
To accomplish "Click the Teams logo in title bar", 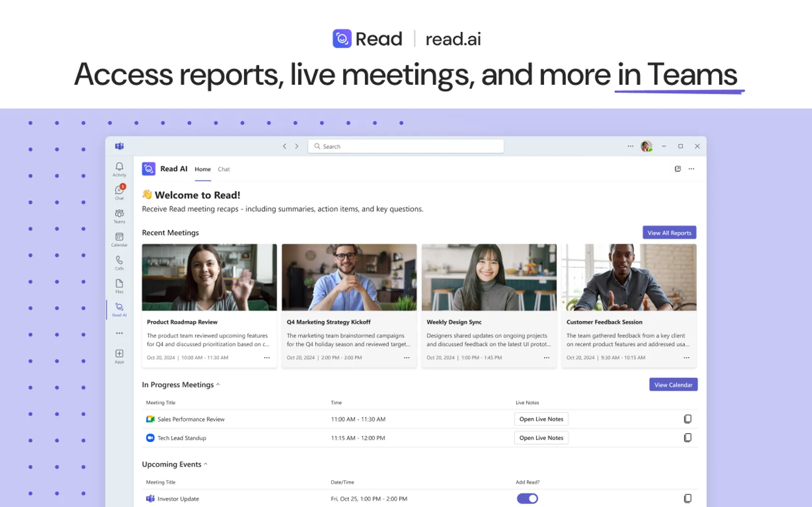I will (119, 146).
